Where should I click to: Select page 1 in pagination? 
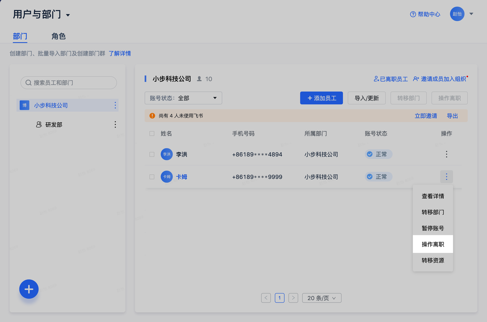tap(280, 298)
